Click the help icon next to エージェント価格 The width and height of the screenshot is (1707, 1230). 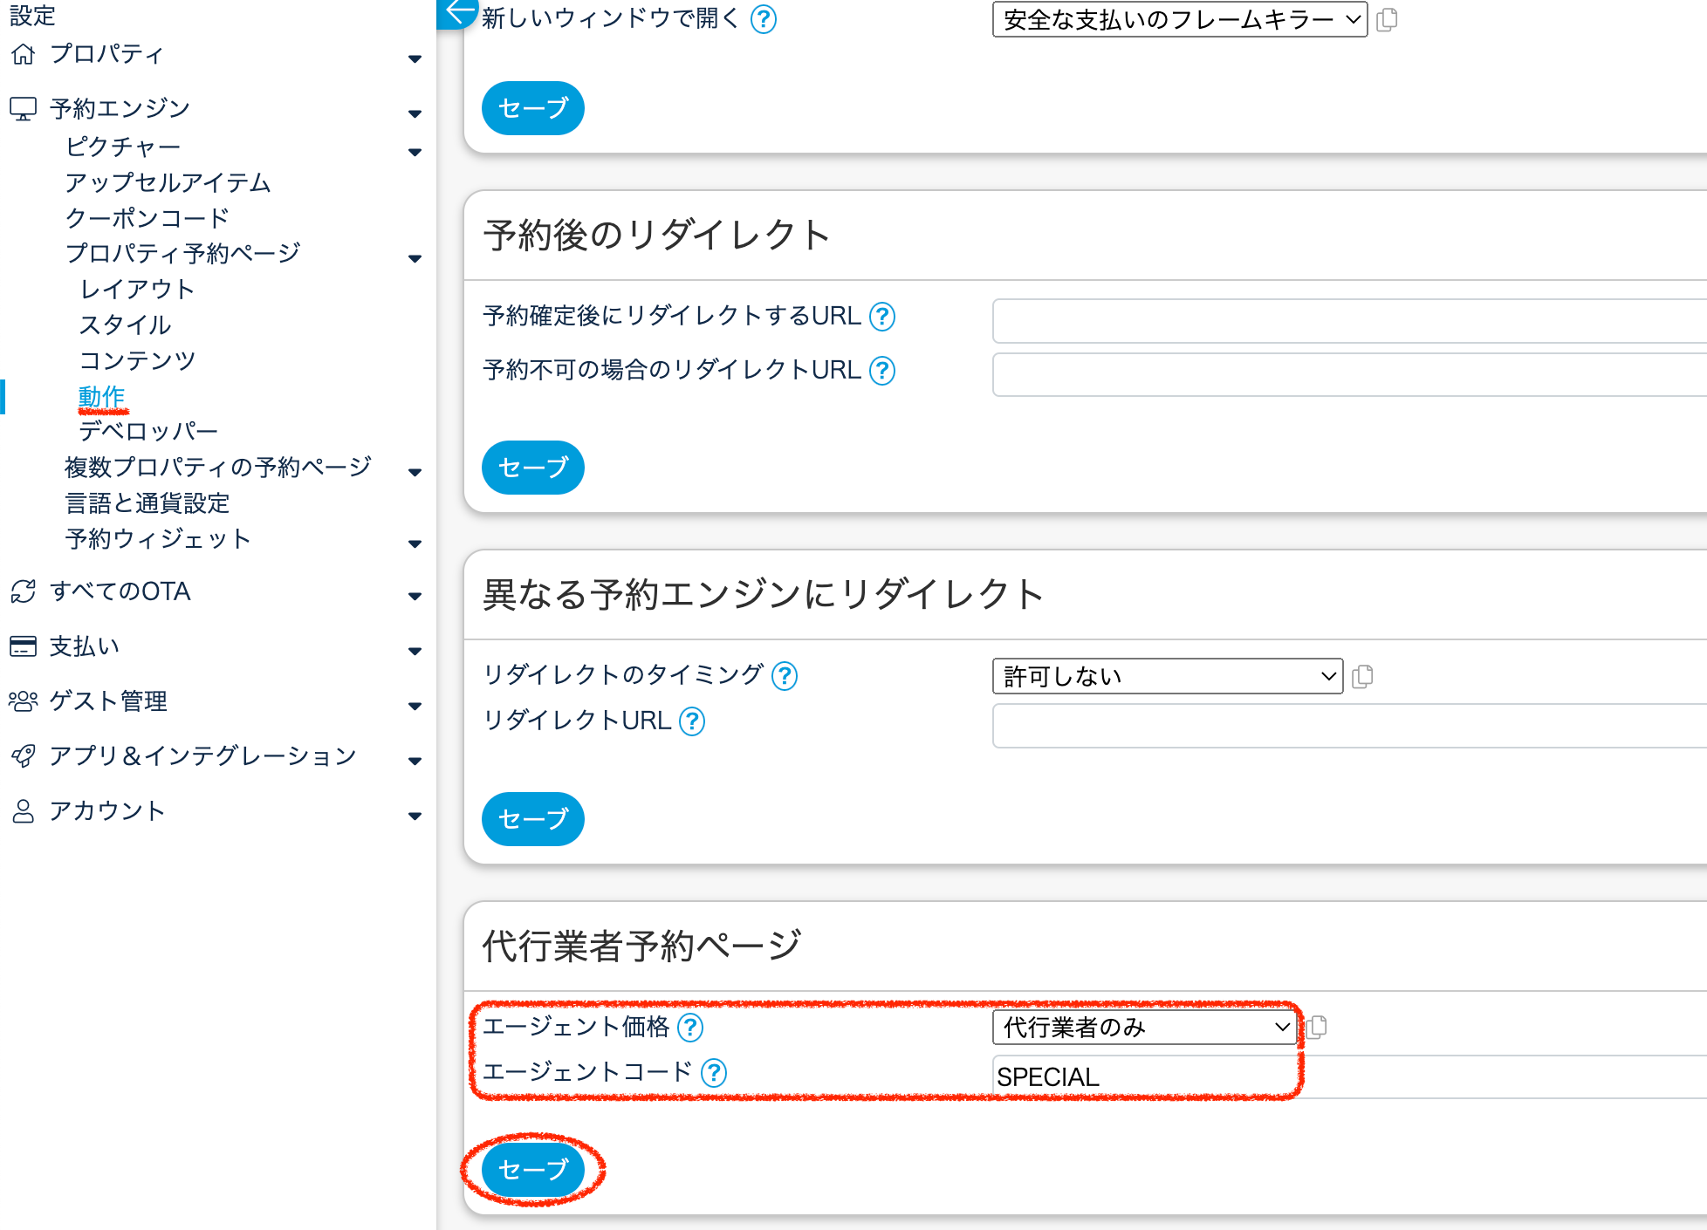[690, 1028]
